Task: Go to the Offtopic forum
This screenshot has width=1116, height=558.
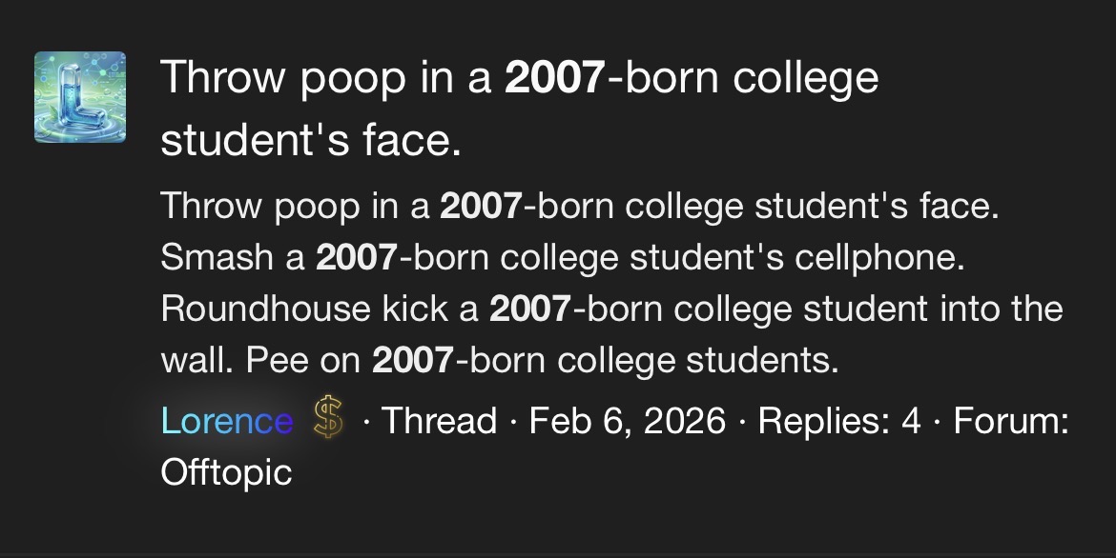Action: point(226,472)
